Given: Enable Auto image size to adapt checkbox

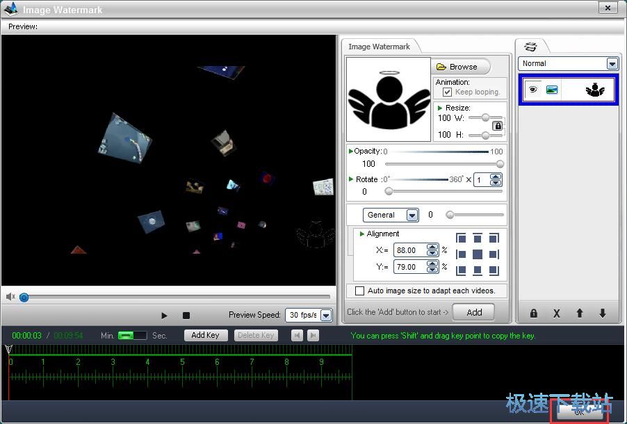Looking at the screenshot, I should click(x=360, y=291).
